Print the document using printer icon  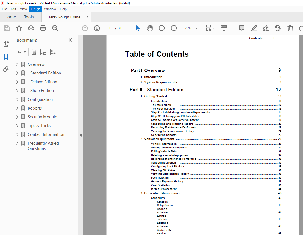tap(43, 28)
